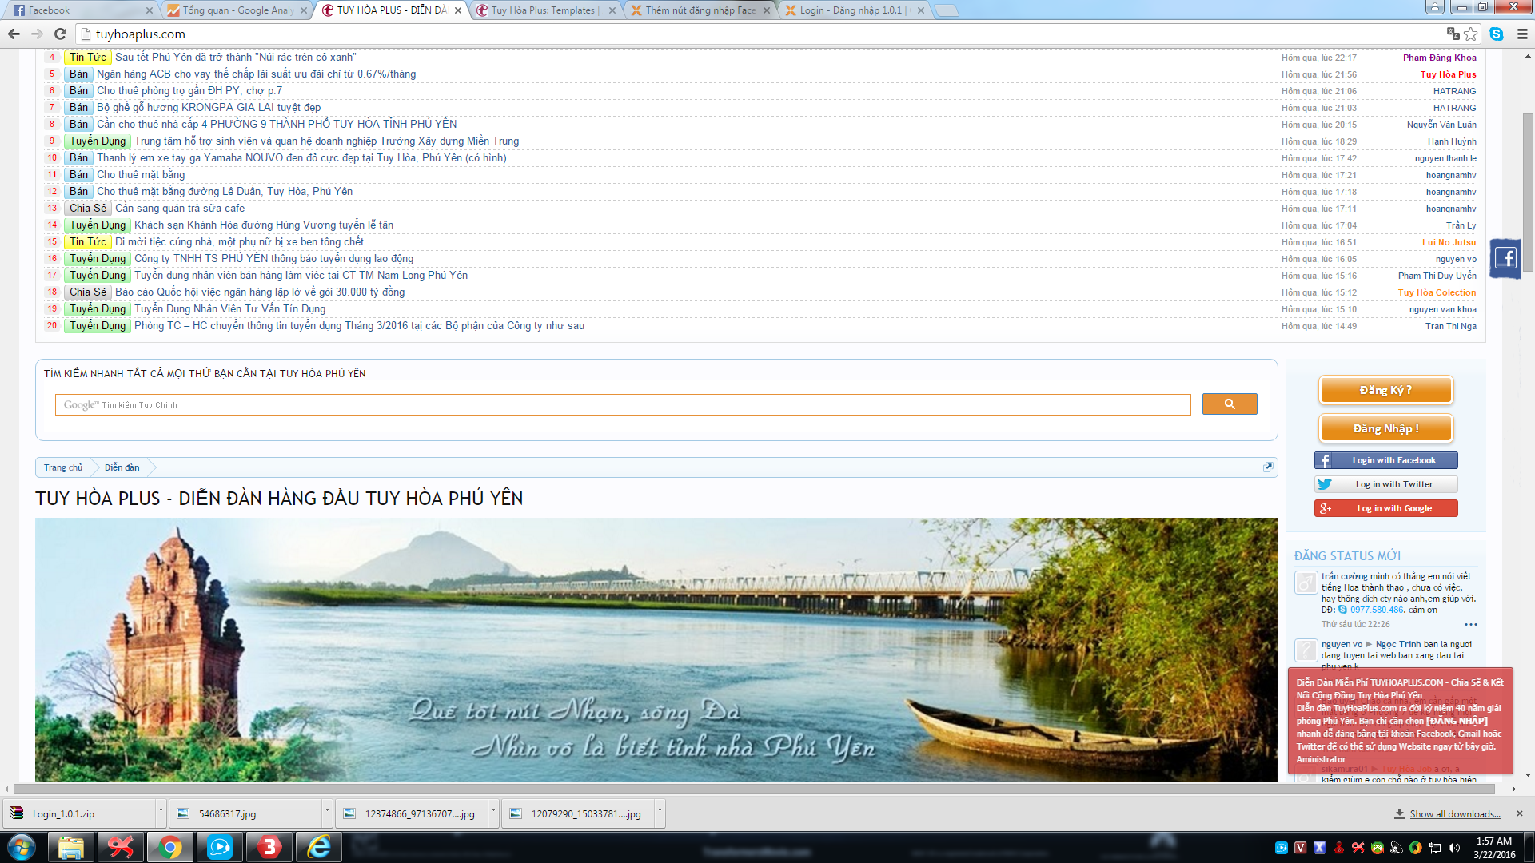Open Internet Explorer from taskbar
Viewport: 1535px width, 863px height.
[319, 847]
